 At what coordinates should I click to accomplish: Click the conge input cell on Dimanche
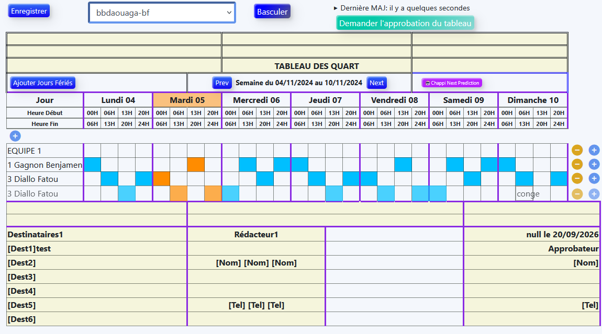(x=525, y=193)
